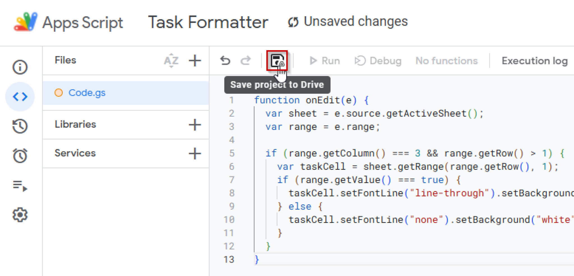Sort files alphabetically with the A-Z icon
574x276 pixels.
click(171, 60)
